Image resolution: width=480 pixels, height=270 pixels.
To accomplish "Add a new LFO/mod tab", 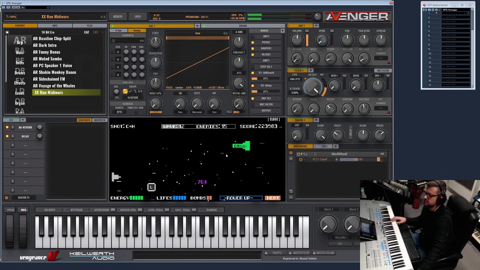I will tap(336, 146).
